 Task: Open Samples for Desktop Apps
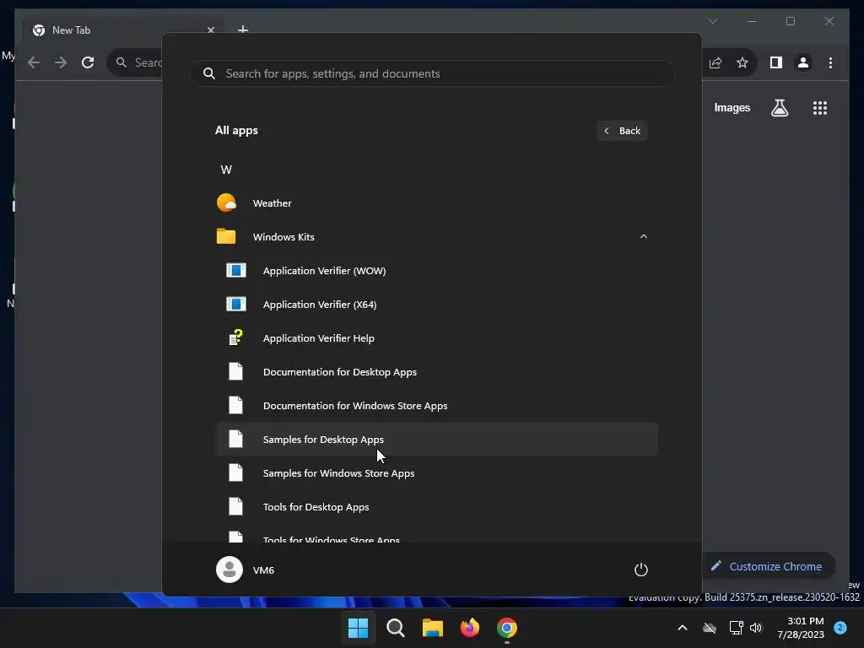tap(436, 439)
